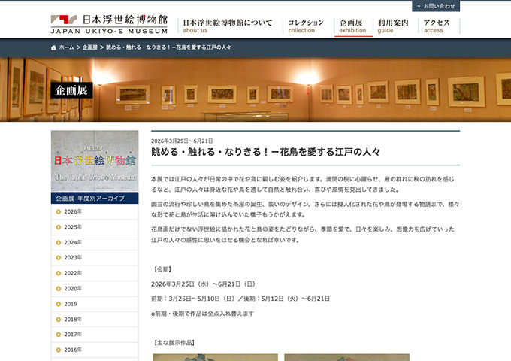
Task: Click bullet icon beside 2022年
Action: coord(59,273)
